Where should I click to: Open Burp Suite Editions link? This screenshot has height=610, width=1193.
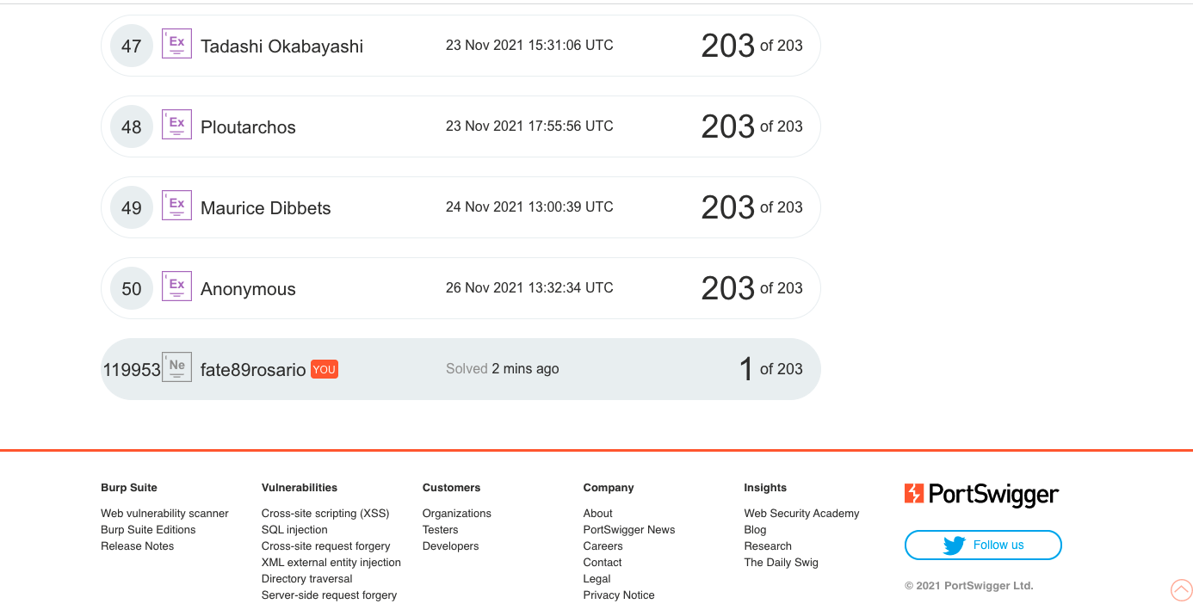click(x=148, y=530)
